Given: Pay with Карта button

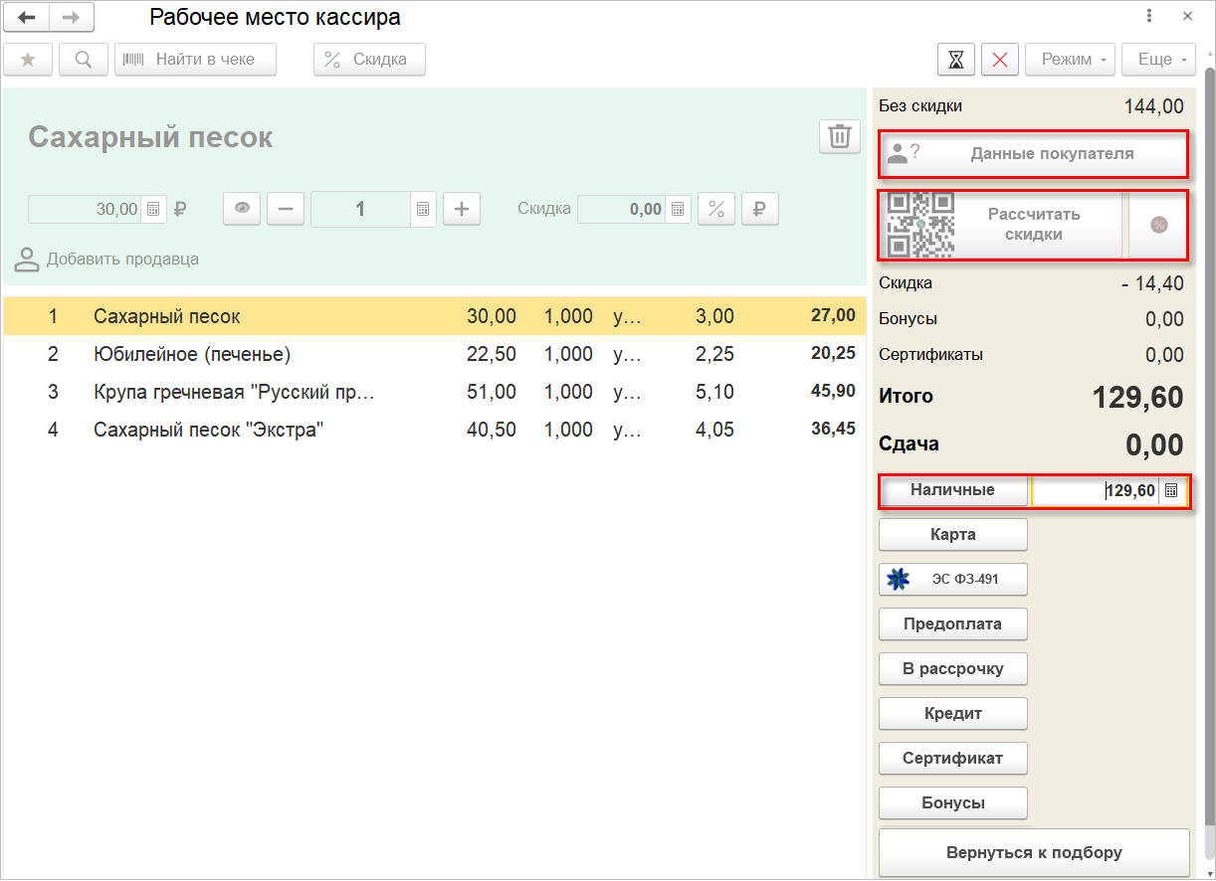Looking at the screenshot, I should pos(952,535).
